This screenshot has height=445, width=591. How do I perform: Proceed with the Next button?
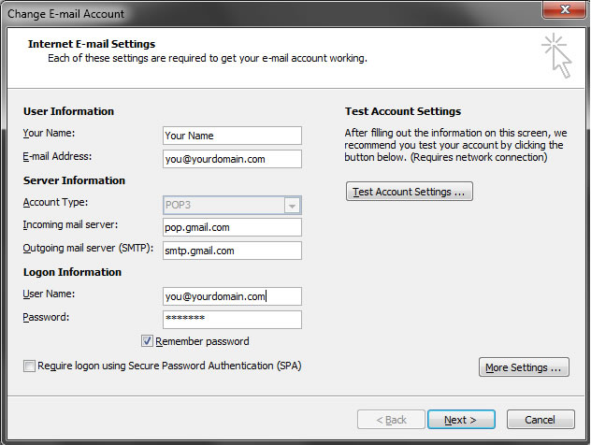pyautogui.click(x=461, y=420)
